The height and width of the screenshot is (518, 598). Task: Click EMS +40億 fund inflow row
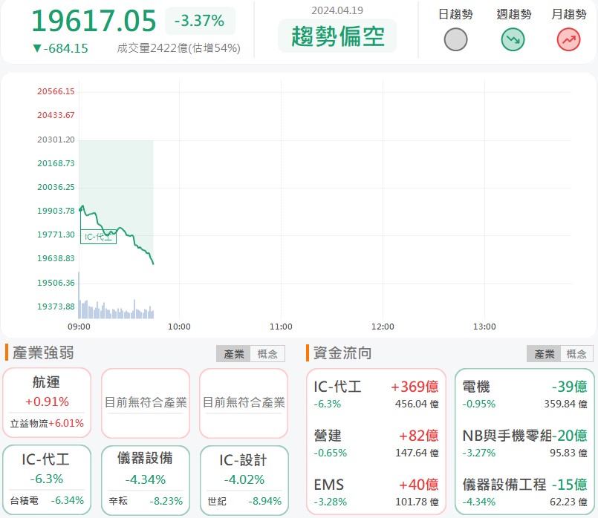tap(376, 493)
